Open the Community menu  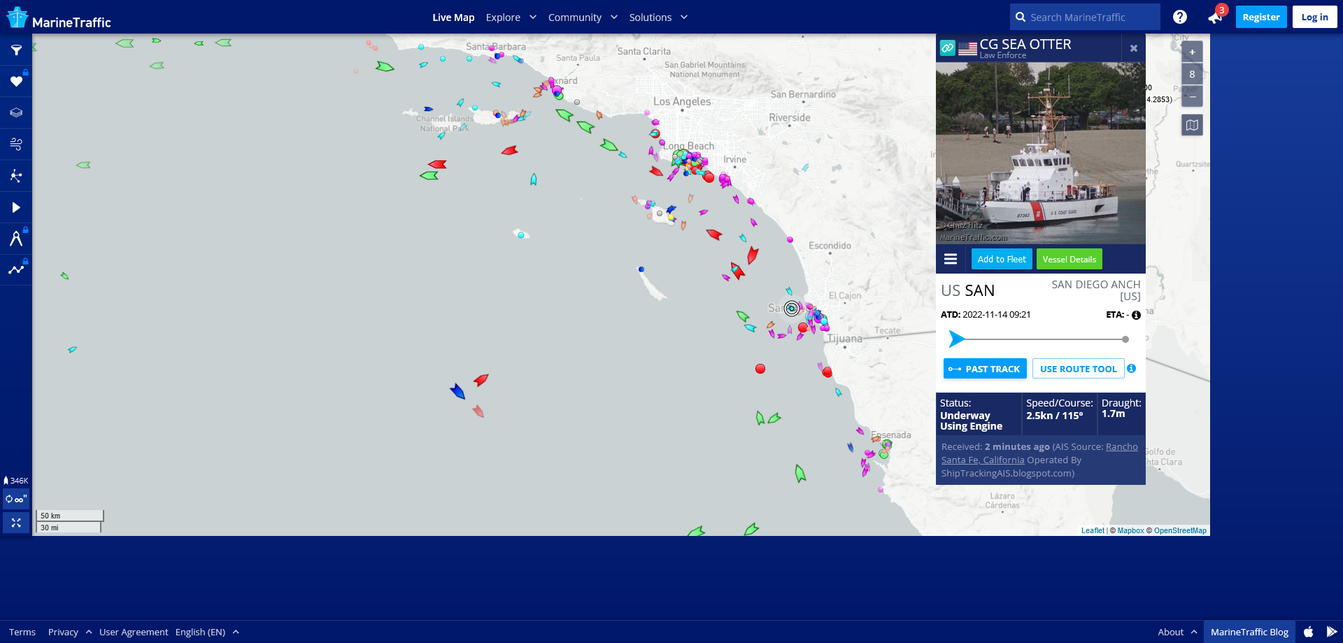pyautogui.click(x=574, y=17)
